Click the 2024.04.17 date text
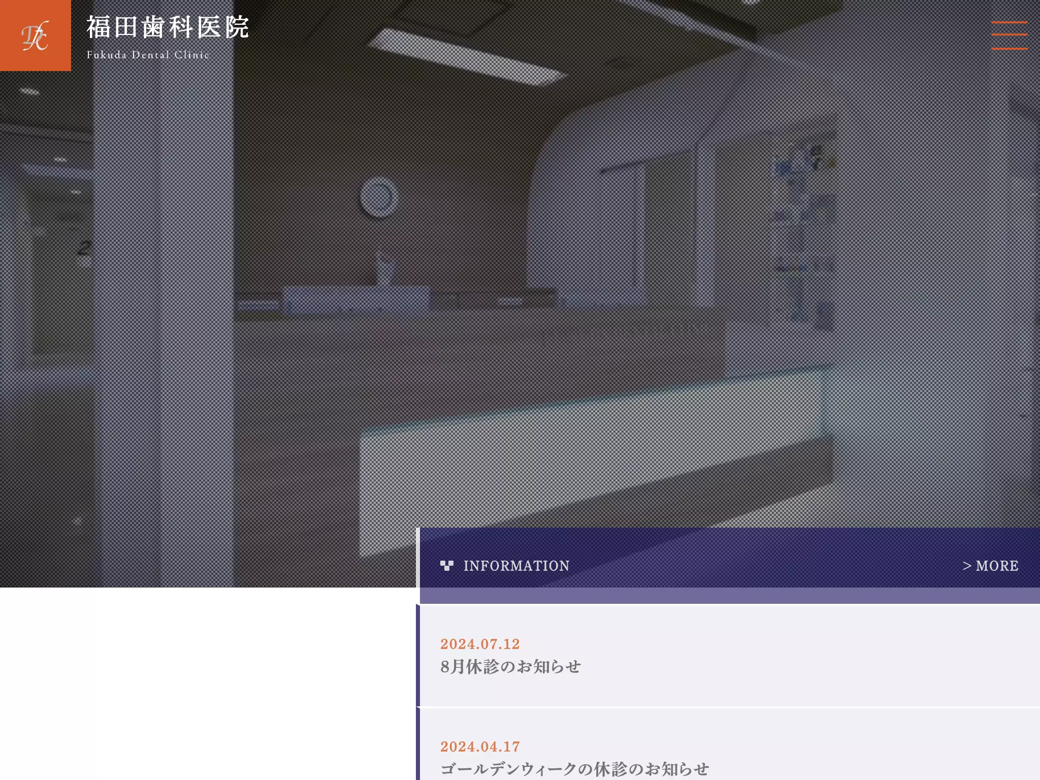 pyautogui.click(x=480, y=746)
